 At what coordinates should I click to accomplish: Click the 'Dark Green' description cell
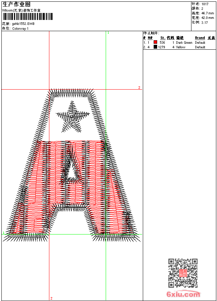(x=184, y=43)
